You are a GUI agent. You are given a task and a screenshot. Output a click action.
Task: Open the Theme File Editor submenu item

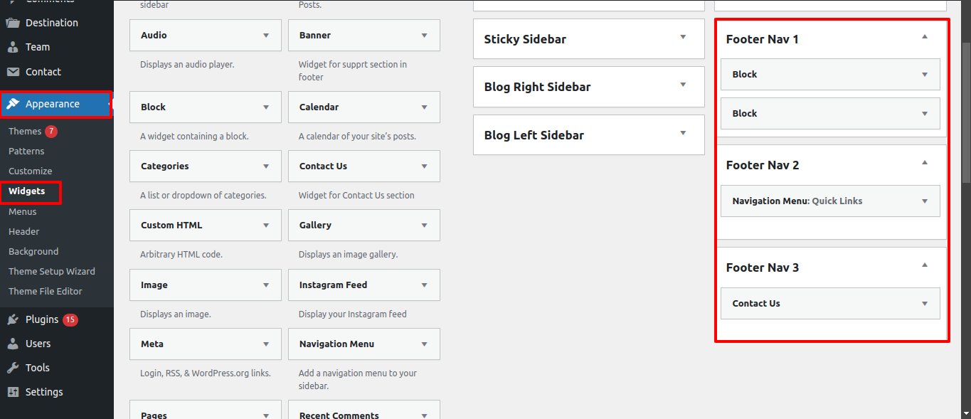coord(46,292)
